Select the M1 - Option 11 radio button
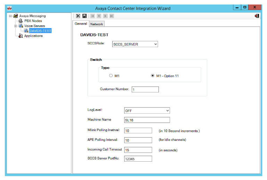This screenshot has width=267, height=180. point(153,76)
